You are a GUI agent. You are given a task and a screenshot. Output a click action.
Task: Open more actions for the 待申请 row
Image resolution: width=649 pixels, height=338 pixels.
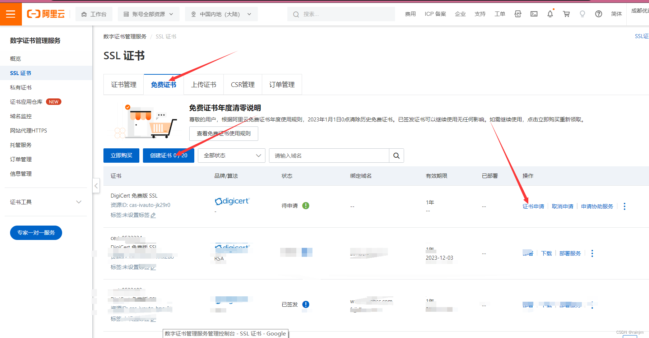coord(625,206)
